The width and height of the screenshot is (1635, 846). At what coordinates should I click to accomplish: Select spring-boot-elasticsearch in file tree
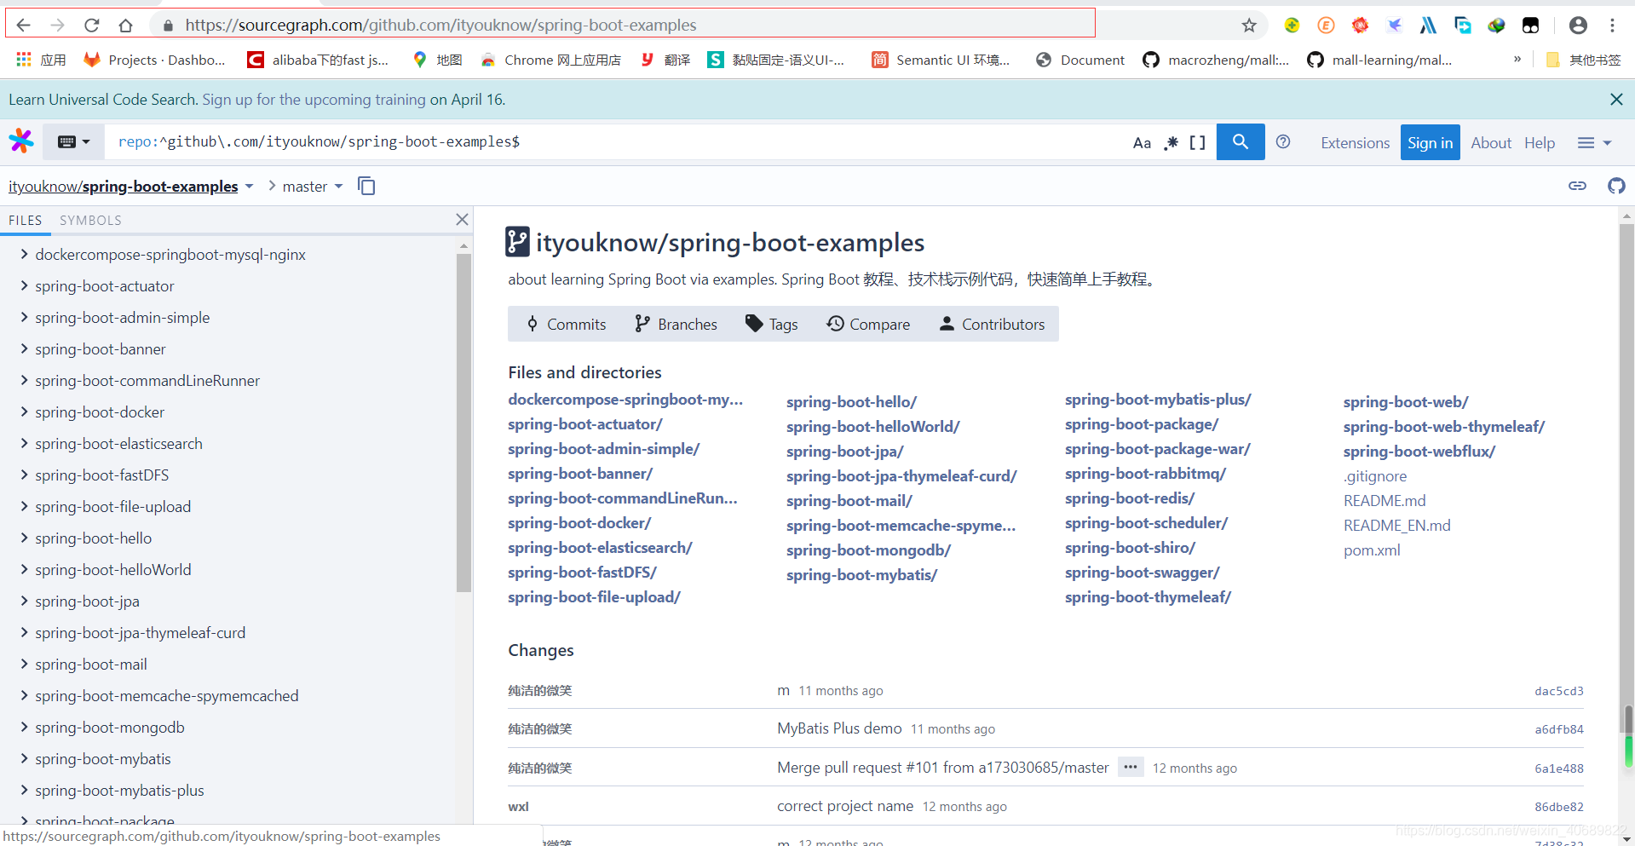coord(118,444)
